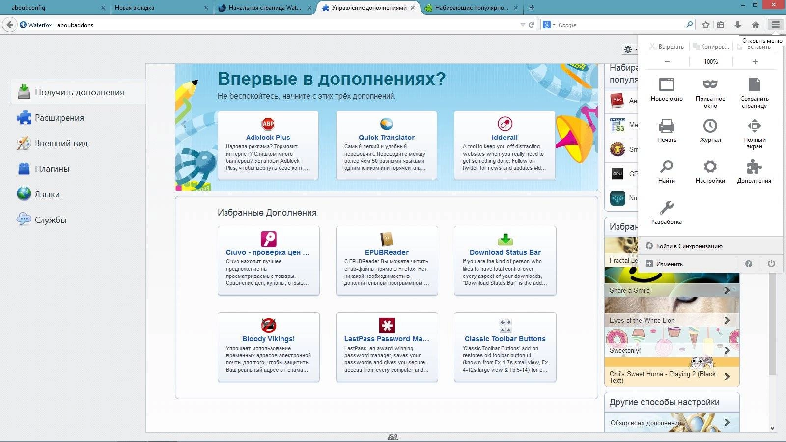Toggle Full Screen (Полный экран)
The width and height of the screenshot is (786, 442).
[754, 134]
